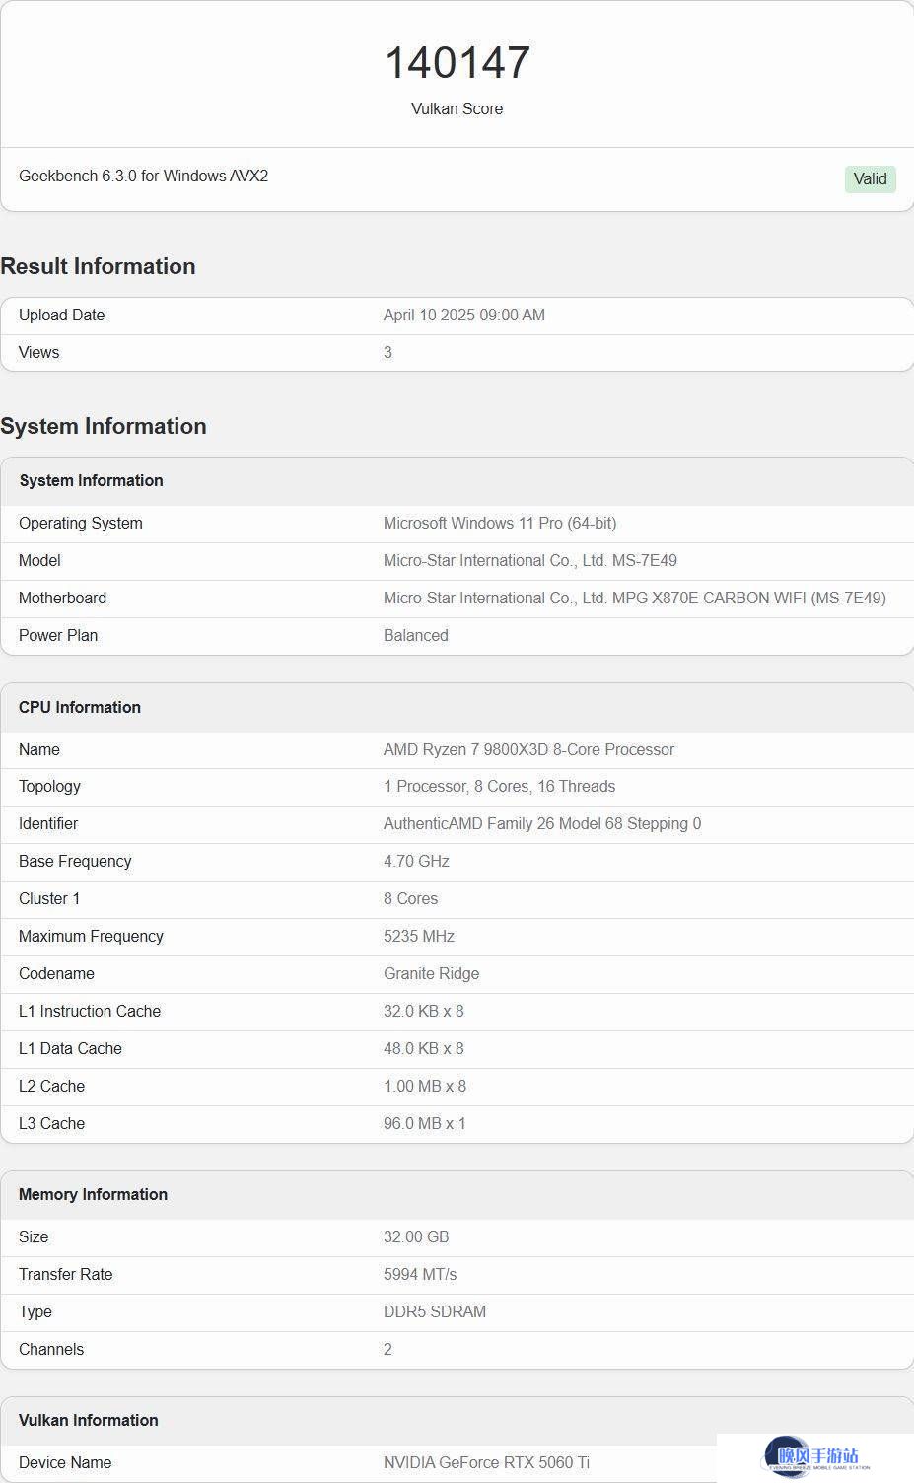914x1483 pixels.
Task: Click the 'Motherboard' row label
Action: pyautogui.click(x=62, y=599)
